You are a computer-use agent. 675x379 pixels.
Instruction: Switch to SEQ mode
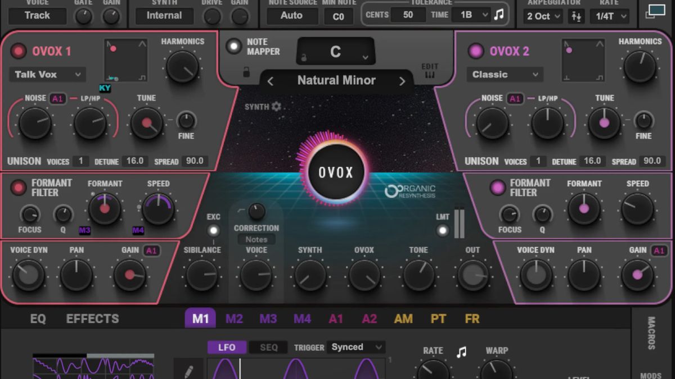(x=268, y=347)
